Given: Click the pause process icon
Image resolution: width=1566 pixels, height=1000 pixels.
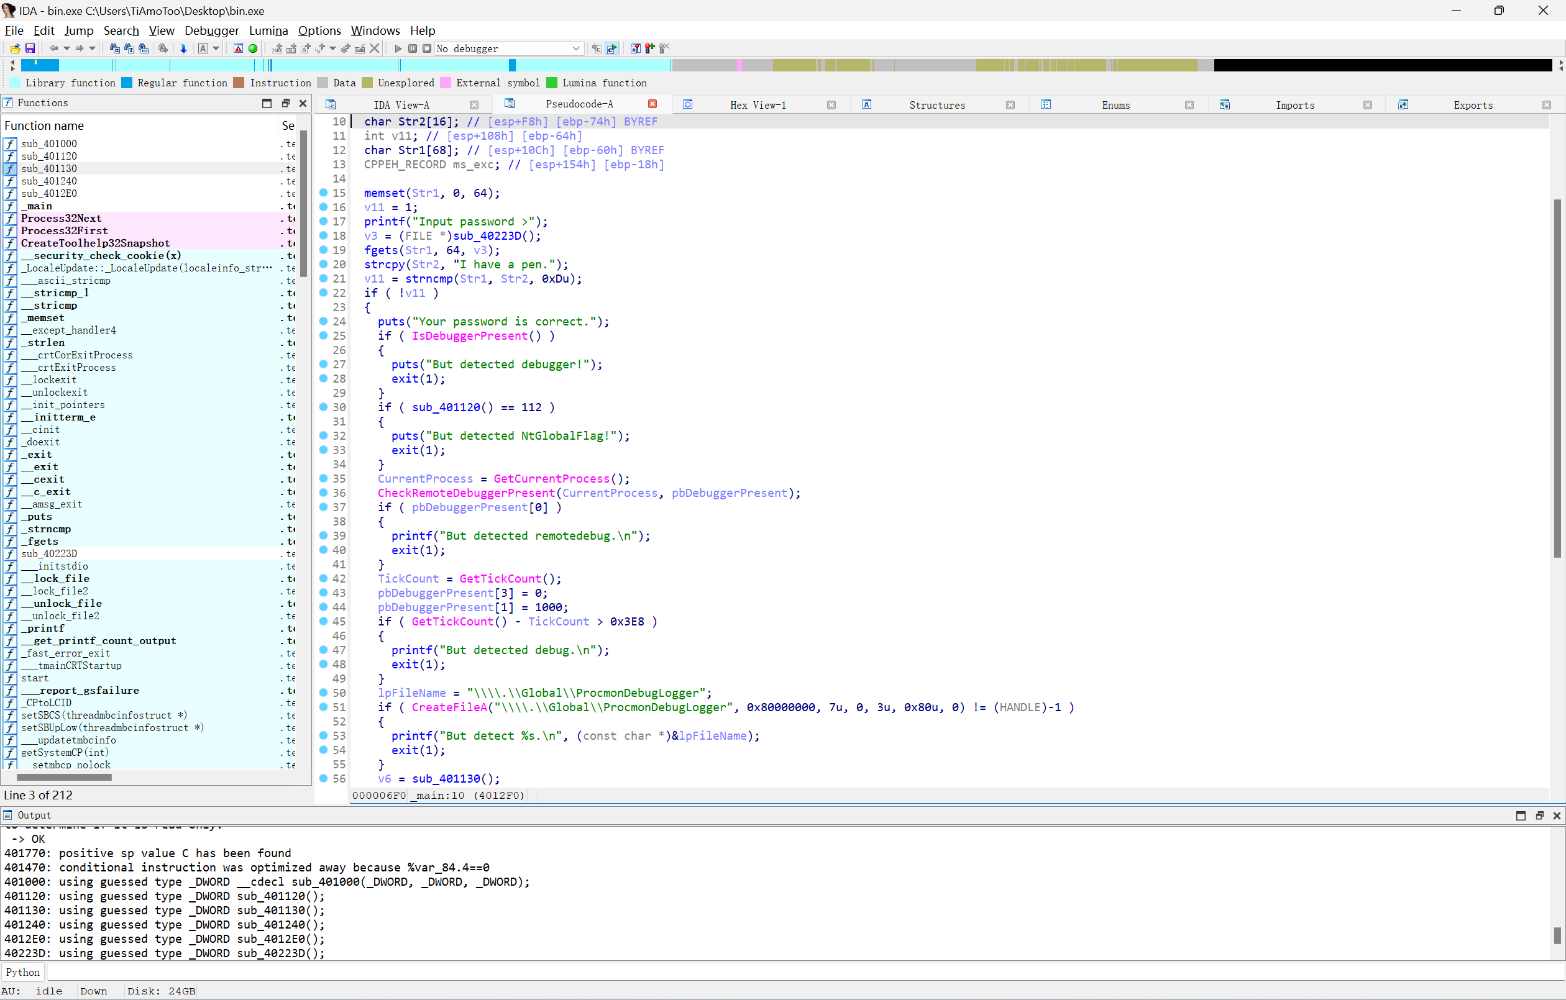Looking at the screenshot, I should (412, 48).
